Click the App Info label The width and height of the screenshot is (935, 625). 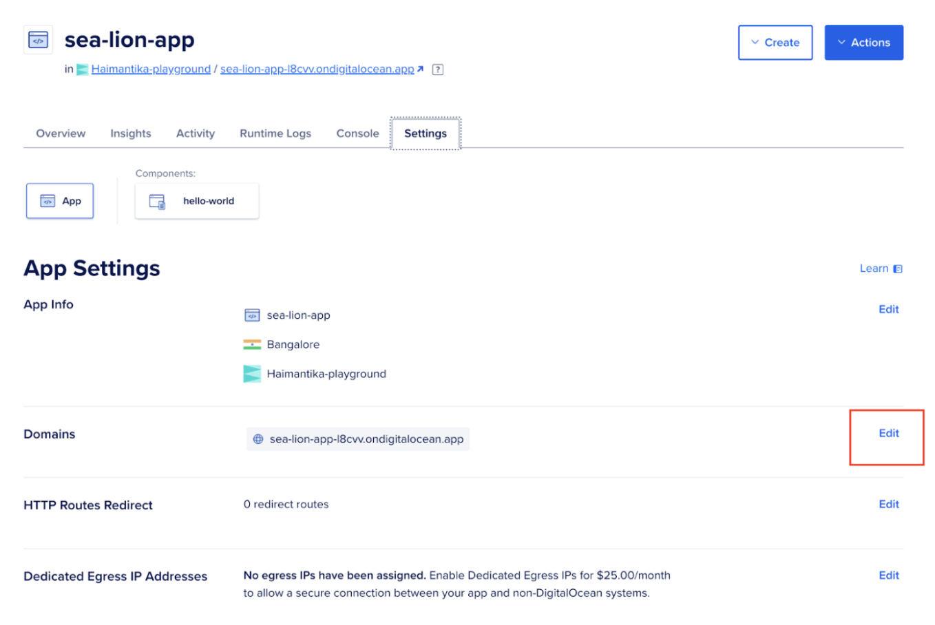[48, 304]
